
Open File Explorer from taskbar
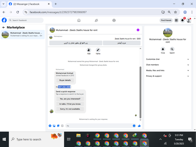78,136
